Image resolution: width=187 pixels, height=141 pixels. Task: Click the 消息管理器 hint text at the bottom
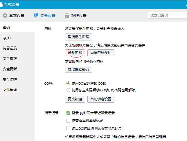click(116, 137)
